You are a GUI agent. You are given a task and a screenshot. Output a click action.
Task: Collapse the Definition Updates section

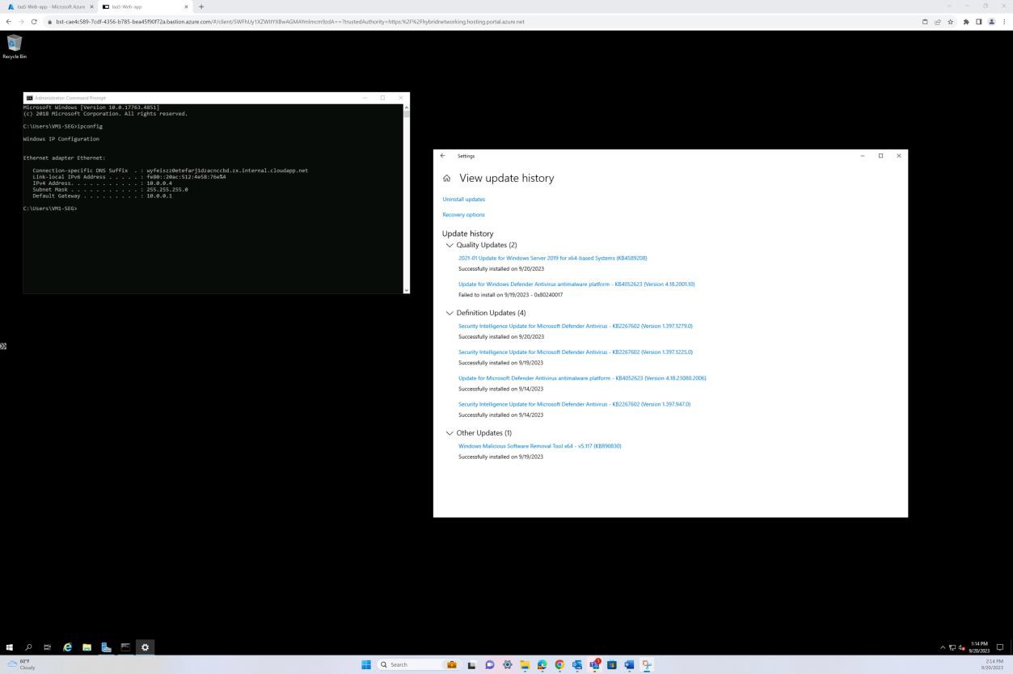click(450, 313)
